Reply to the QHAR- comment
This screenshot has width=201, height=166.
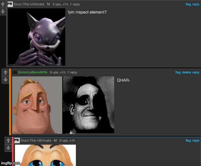196,72
